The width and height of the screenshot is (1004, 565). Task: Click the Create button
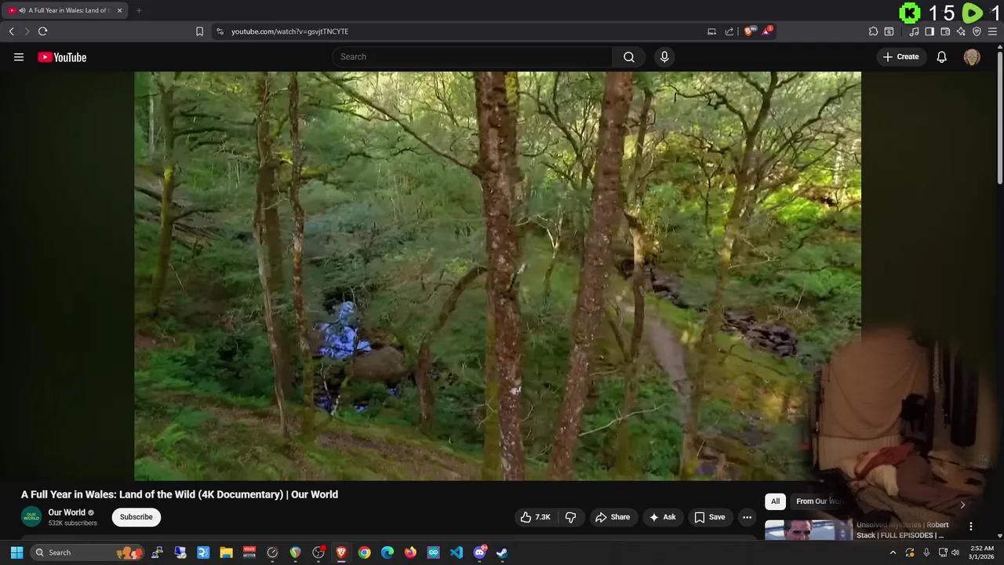(x=900, y=56)
